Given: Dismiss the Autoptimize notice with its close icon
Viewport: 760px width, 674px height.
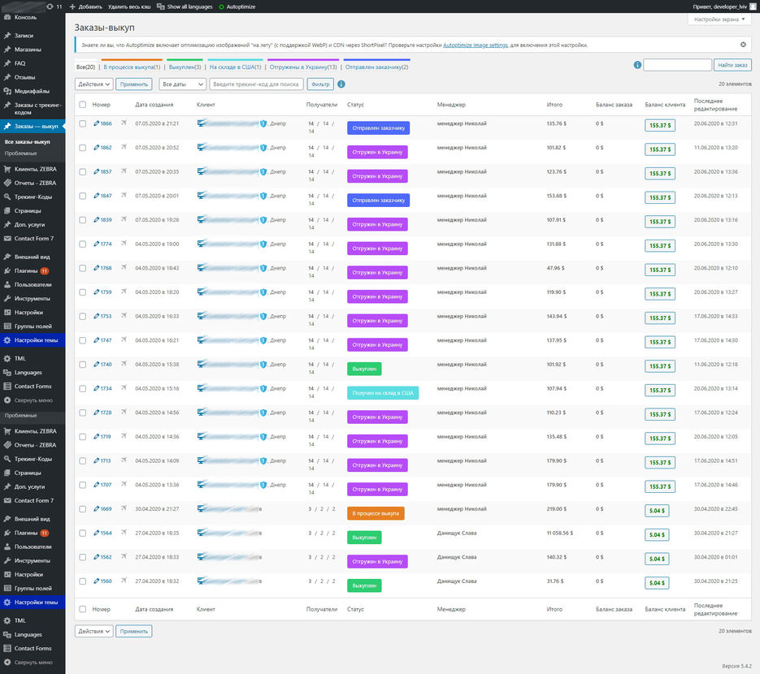Looking at the screenshot, I should pyautogui.click(x=743, y=45).
